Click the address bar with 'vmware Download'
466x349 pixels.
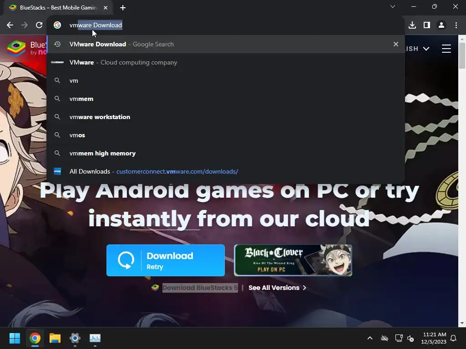226,25
